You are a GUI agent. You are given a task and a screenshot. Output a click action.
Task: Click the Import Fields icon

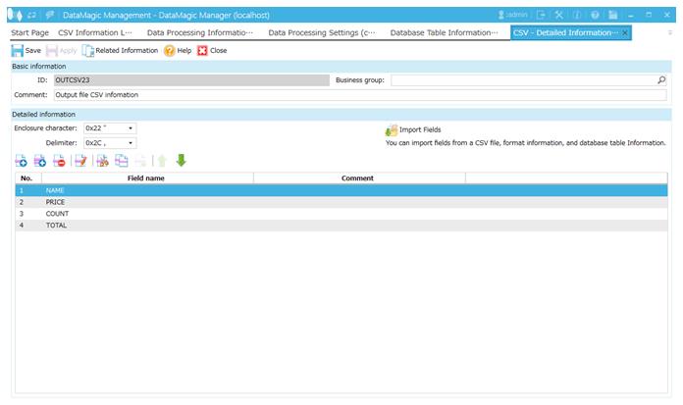coord(392,129)
